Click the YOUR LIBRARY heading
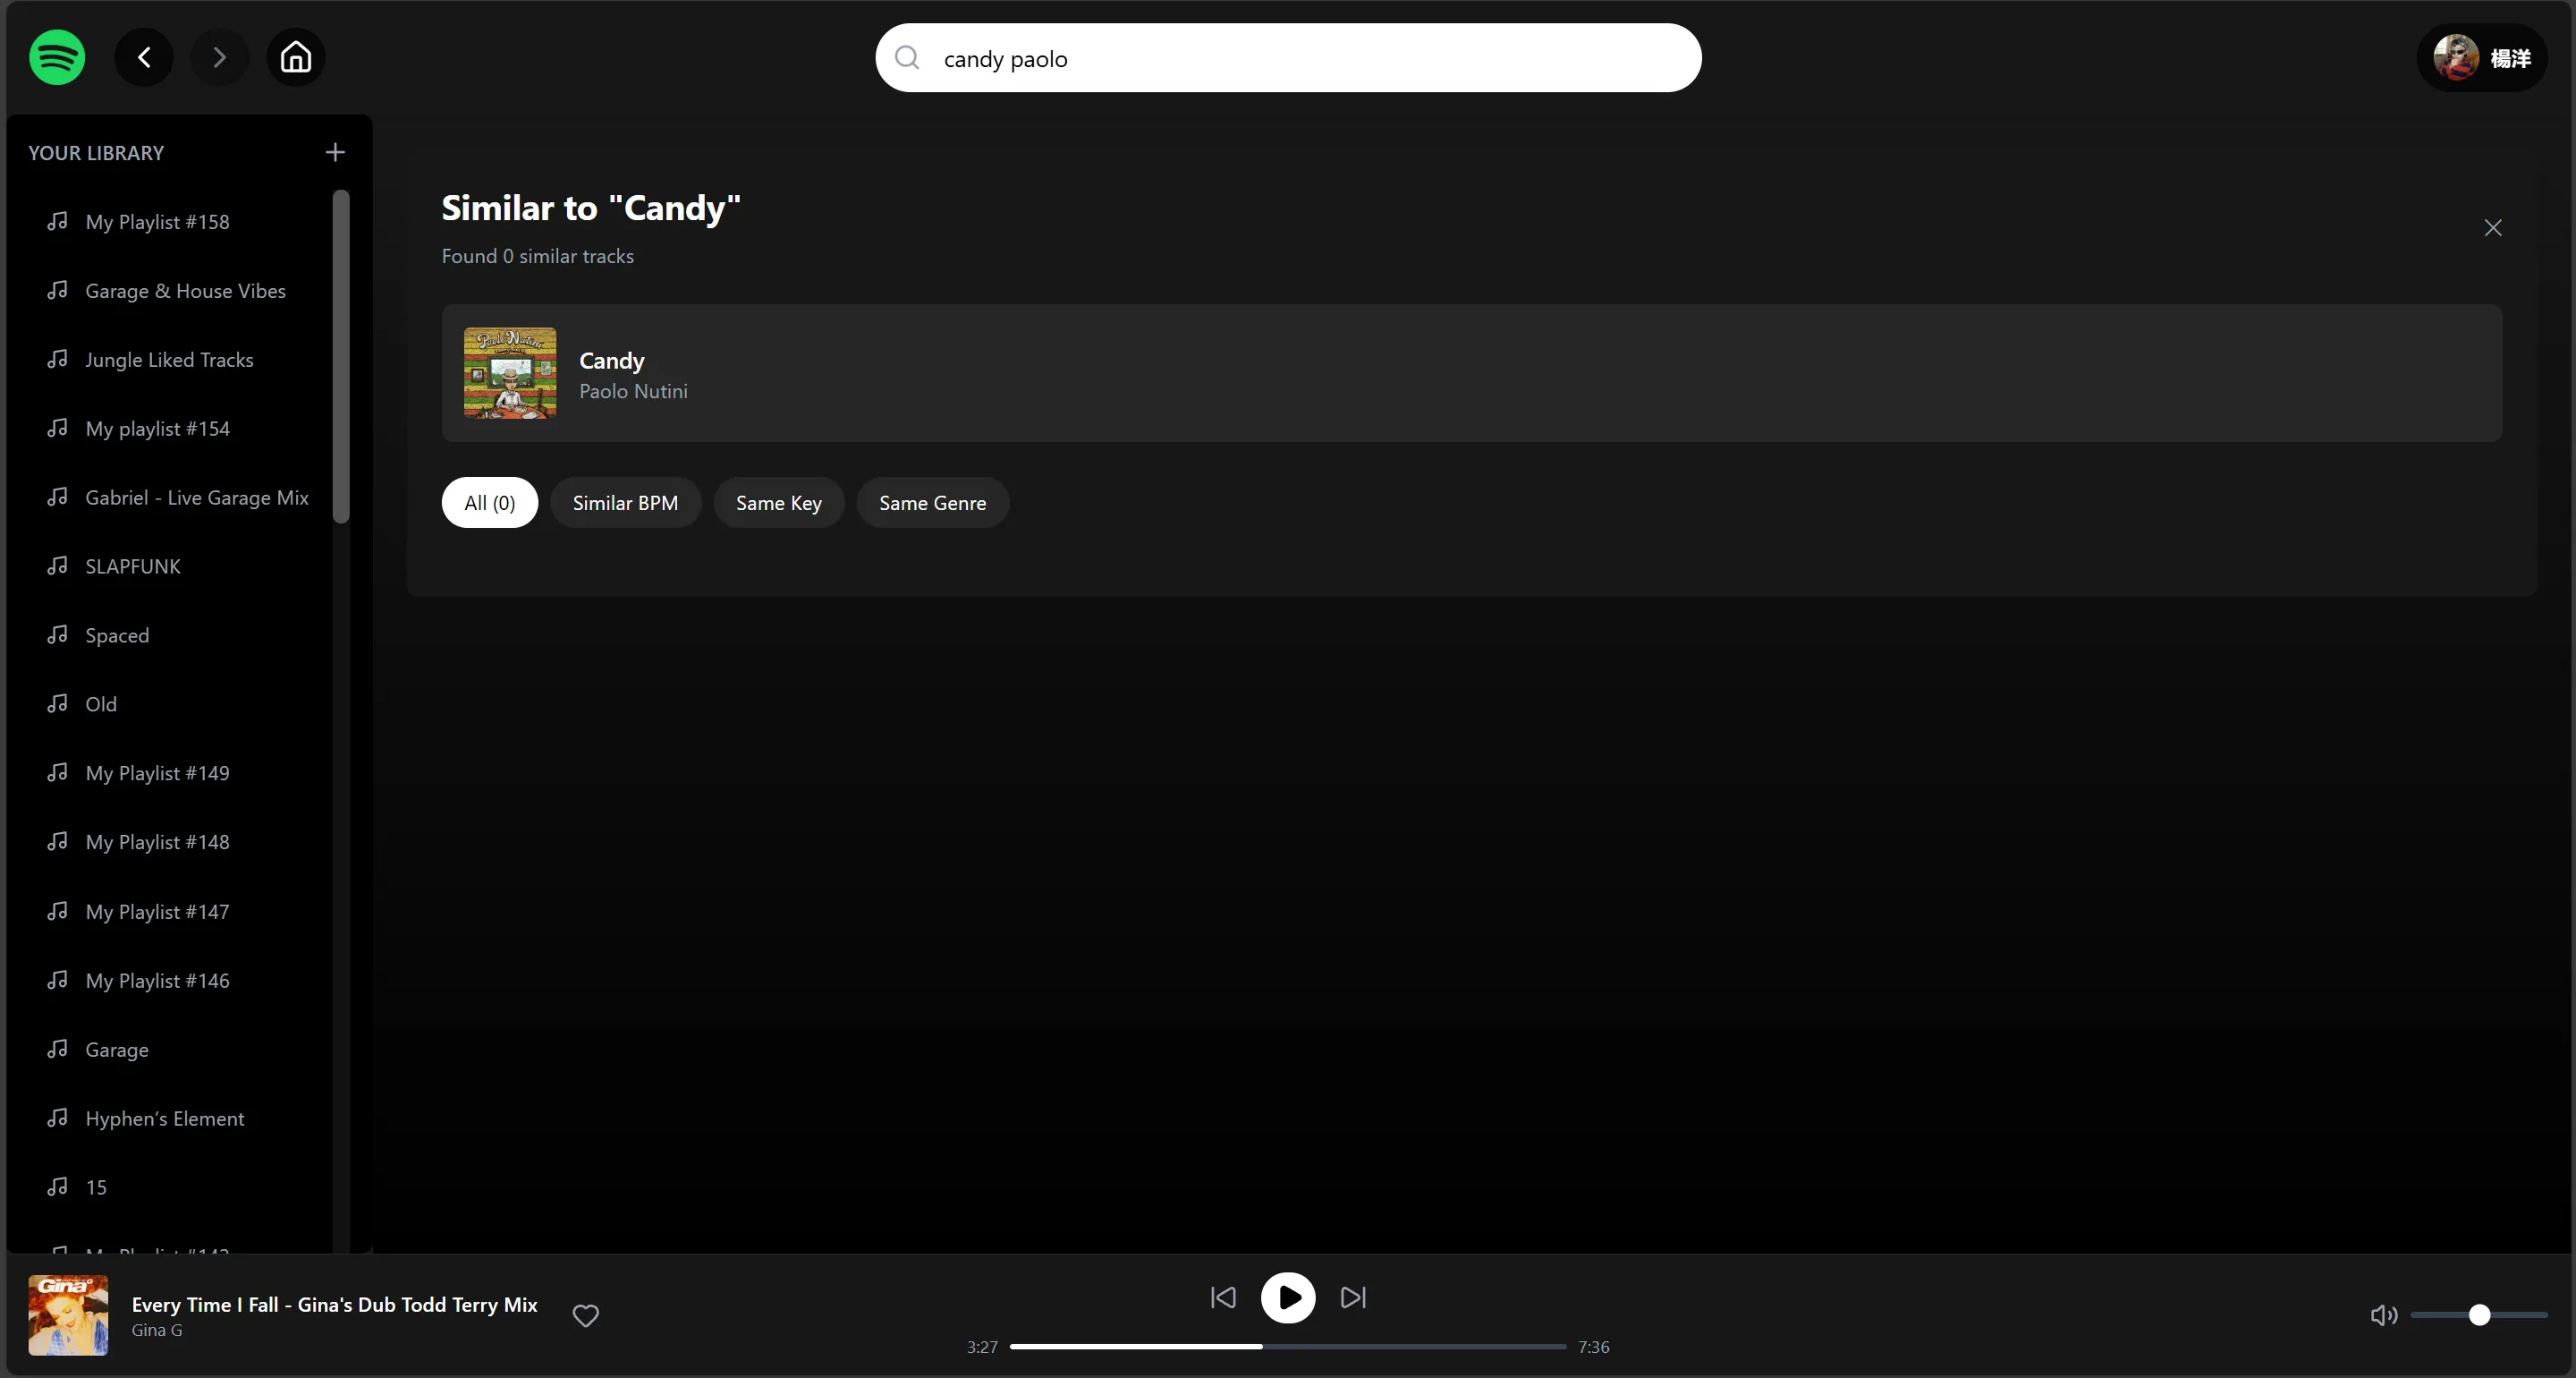Viewport: 2576px width, 1378px height. point(96,153)
